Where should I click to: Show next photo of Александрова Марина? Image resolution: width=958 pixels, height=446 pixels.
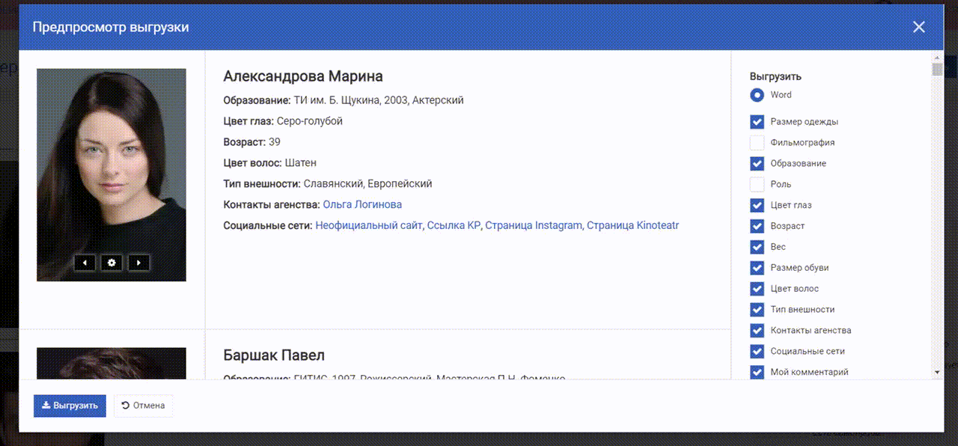tap(138, 263)
